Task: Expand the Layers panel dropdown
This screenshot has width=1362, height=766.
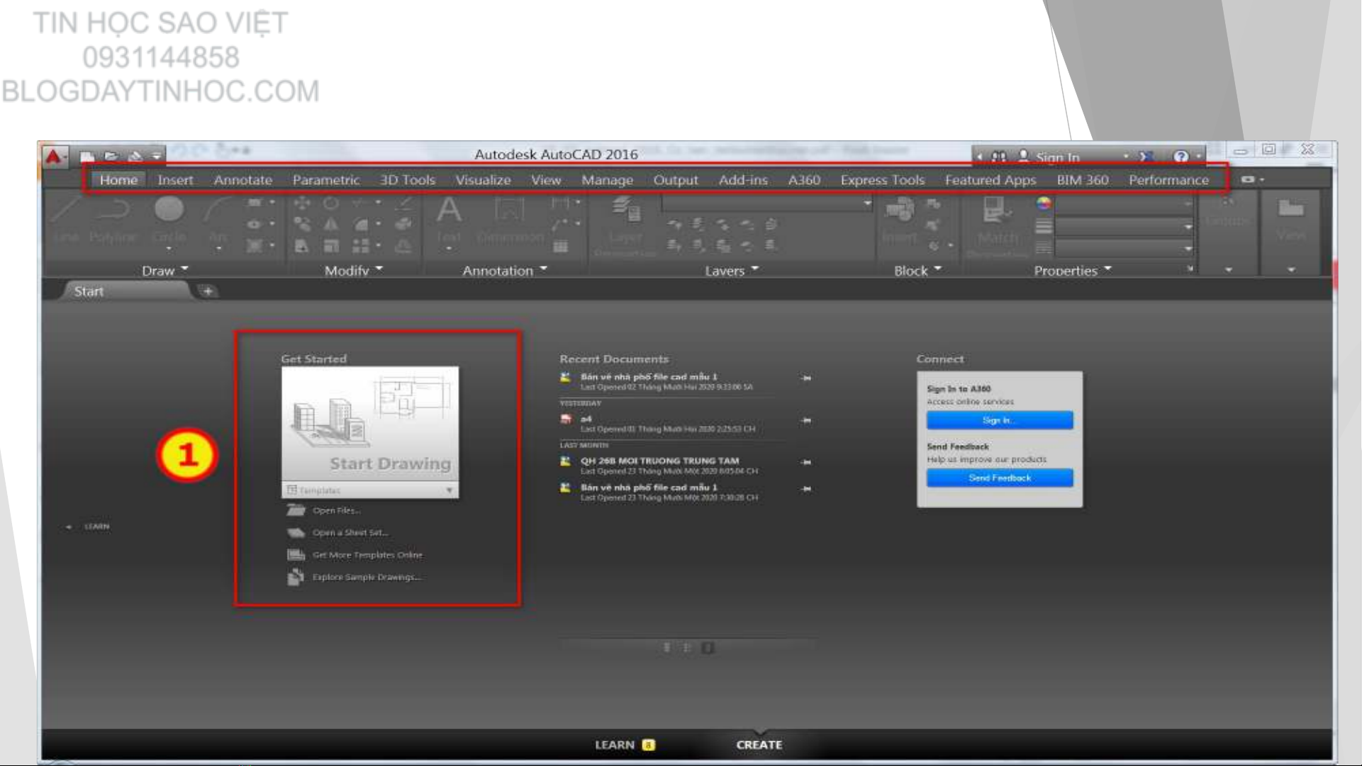Action: coord(732,271)
